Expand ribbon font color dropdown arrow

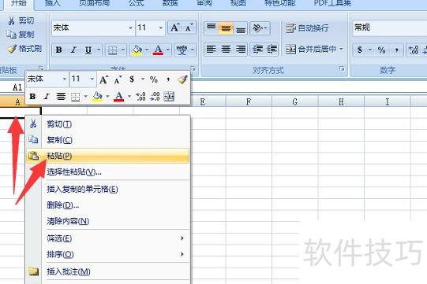pos(168,50)
